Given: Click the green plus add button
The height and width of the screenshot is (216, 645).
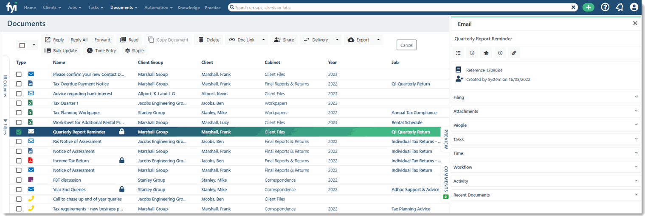Looking at the screenshot, I should click(588, 7).
